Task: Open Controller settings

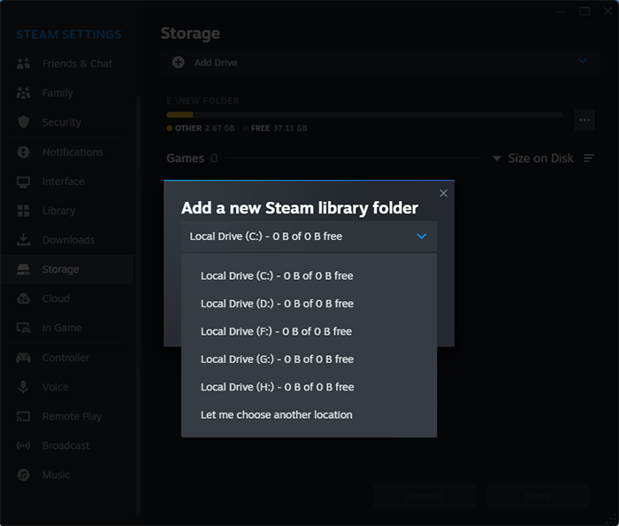Action: [x=67, y=358]
